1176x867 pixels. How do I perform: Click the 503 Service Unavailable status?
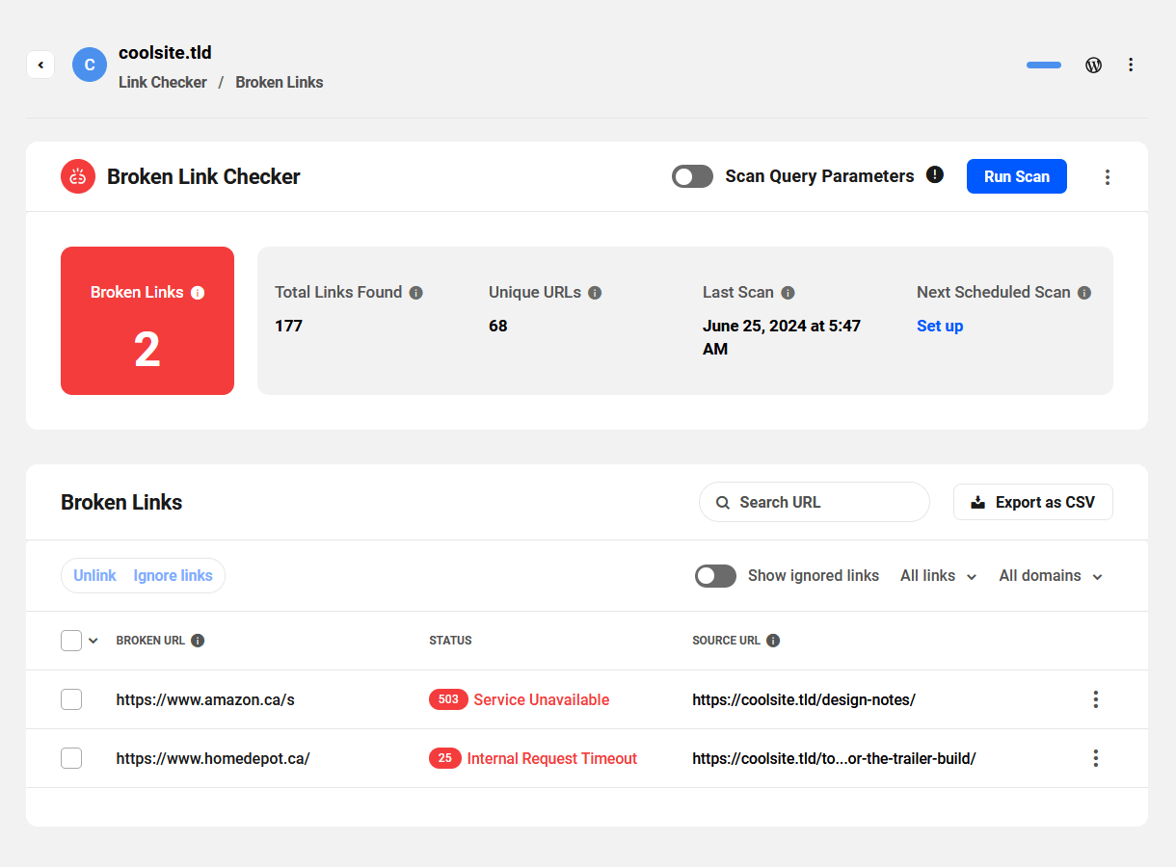(x=520, y=700)
